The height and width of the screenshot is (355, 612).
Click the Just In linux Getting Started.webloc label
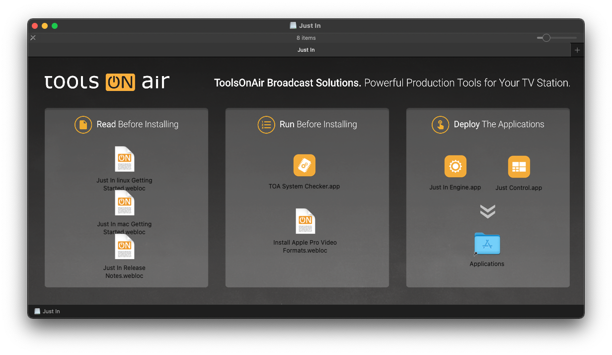124,184
